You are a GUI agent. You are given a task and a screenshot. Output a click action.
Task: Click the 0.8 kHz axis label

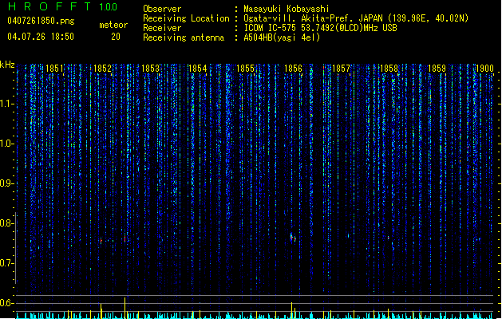click(6, 223)
